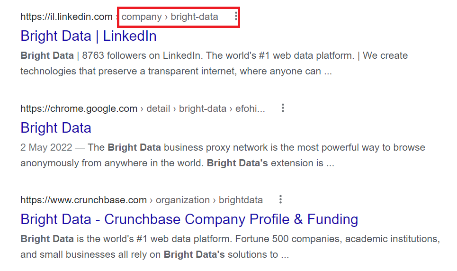Image resolution: width=457 pixels, height=271 pixels.
Task: Open the Bright Data Chrome extension result title
Action: [x=56, y=128]
